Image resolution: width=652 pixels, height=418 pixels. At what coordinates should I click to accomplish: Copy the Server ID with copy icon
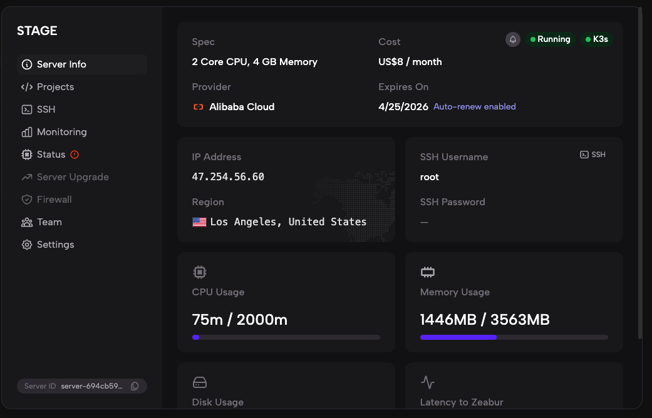(135, 386)
